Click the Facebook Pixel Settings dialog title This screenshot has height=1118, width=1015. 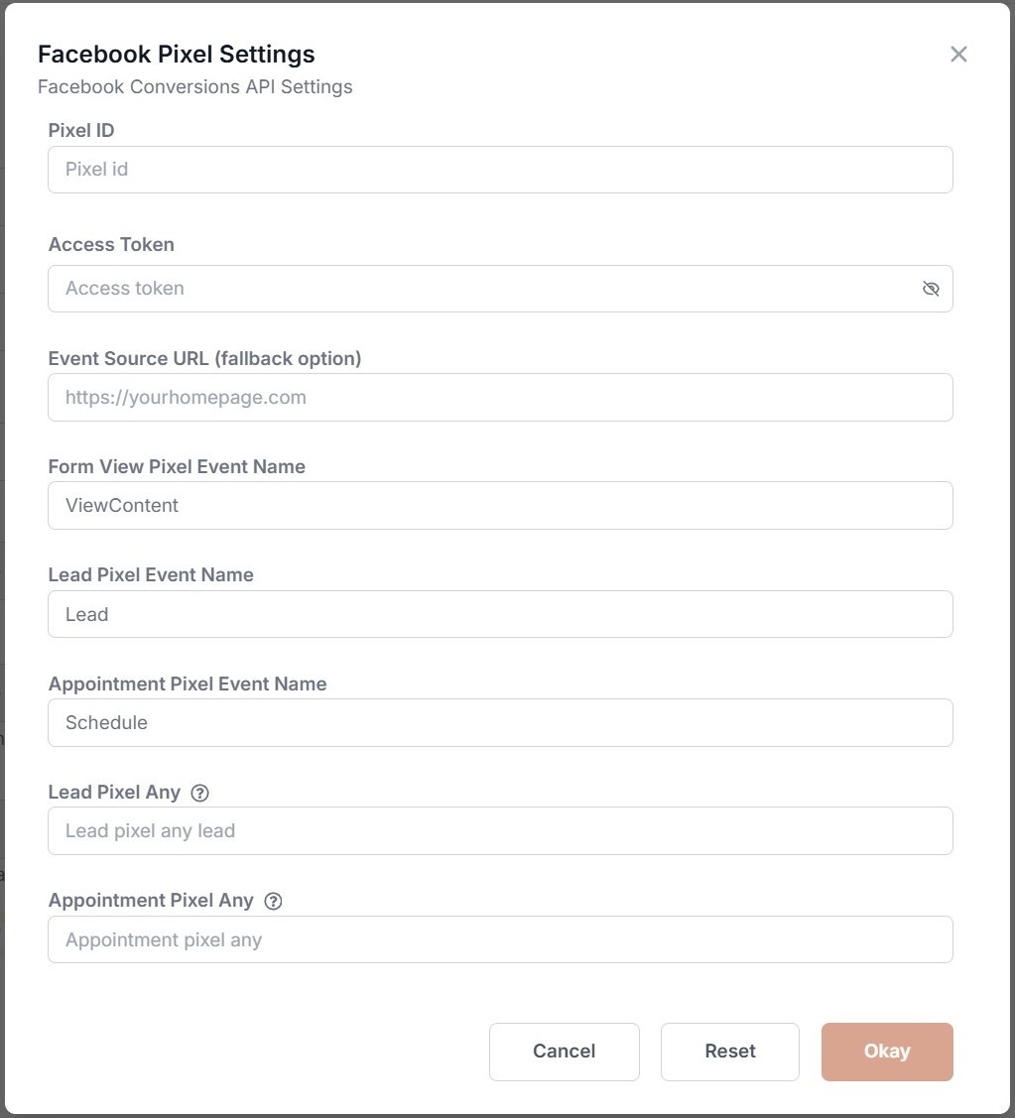(175, 54)
